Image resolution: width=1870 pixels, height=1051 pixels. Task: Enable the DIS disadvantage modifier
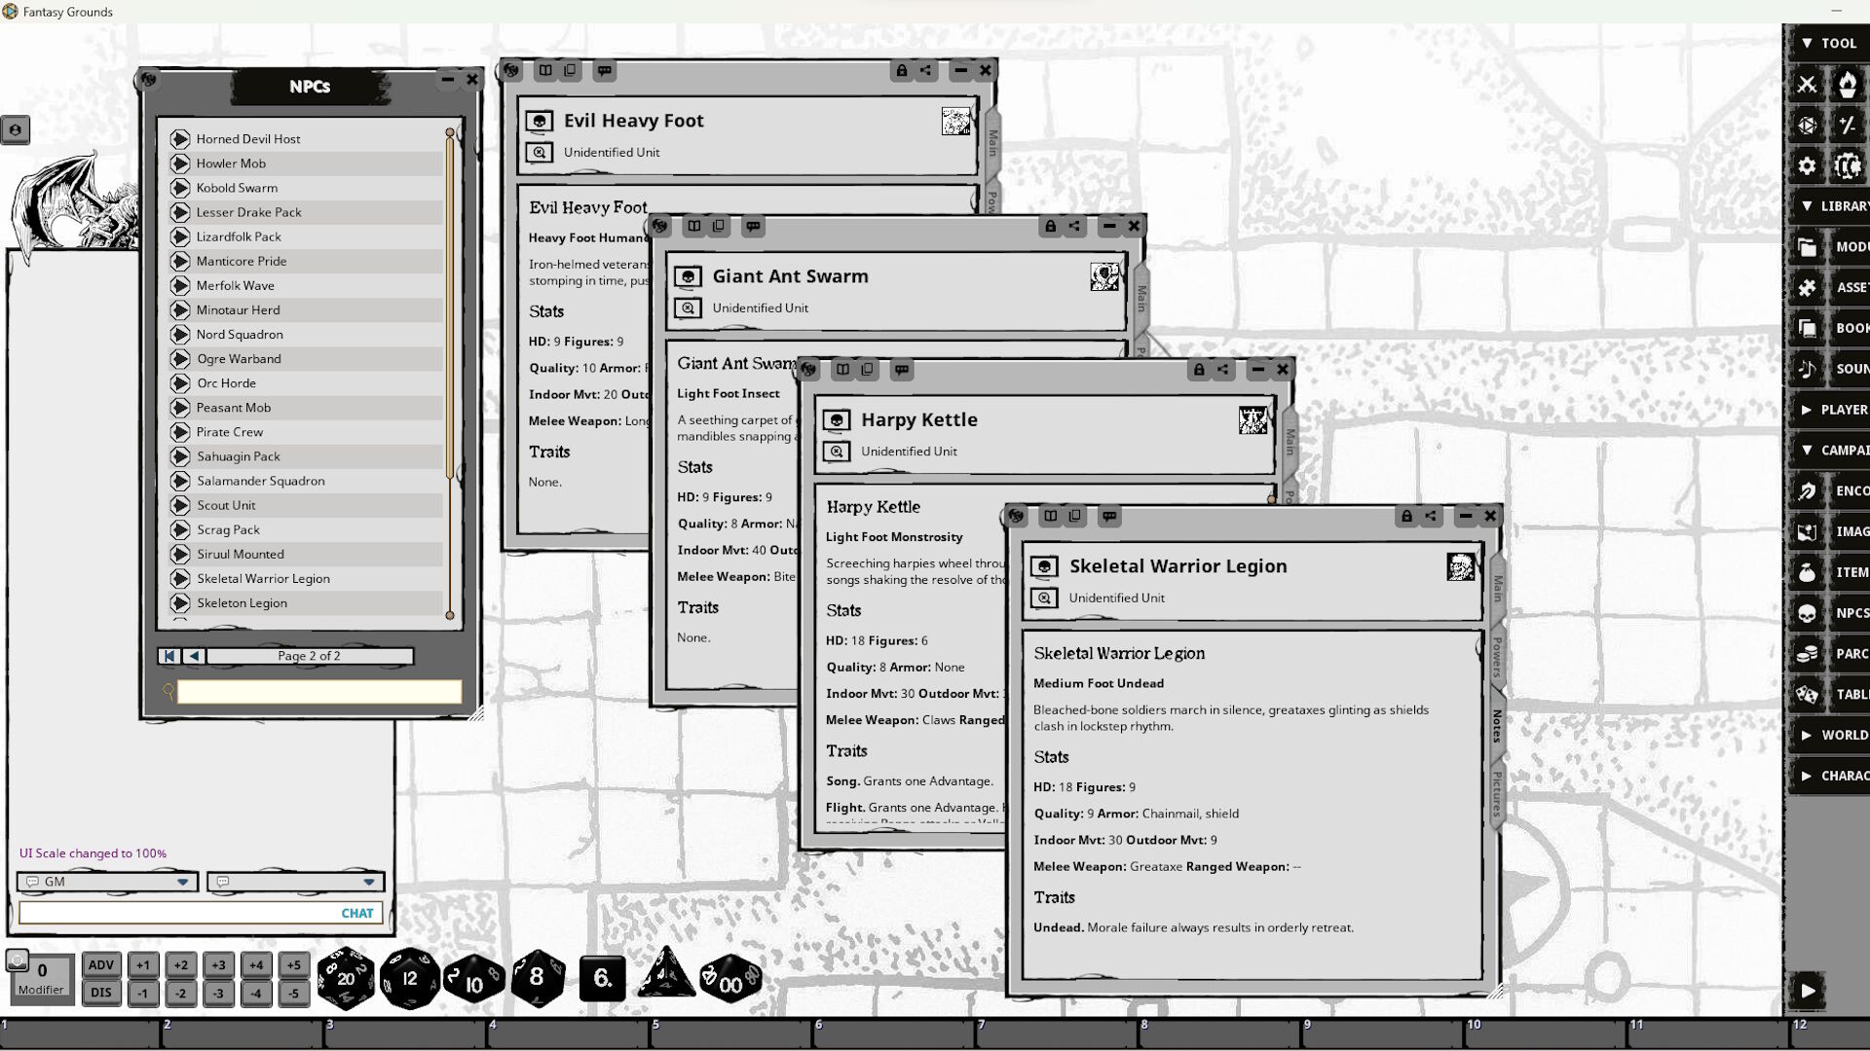101,992
